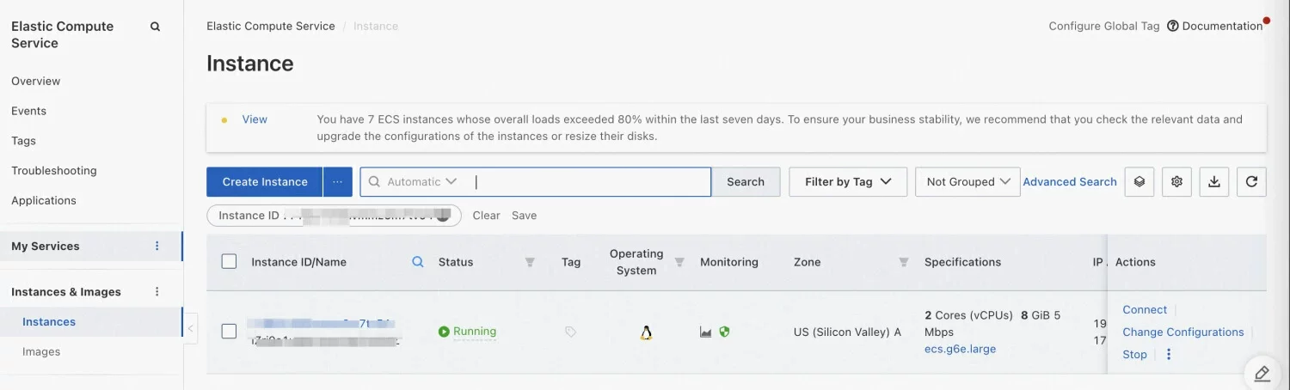
Task: Click search icon in Instance ID/Name header
Action: 418,262
